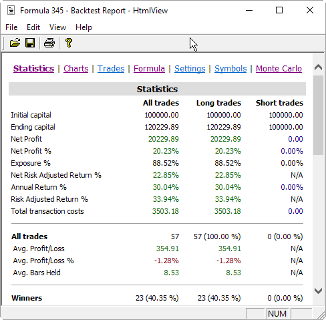Go to the Statistics section link

[x=33, y=69]
